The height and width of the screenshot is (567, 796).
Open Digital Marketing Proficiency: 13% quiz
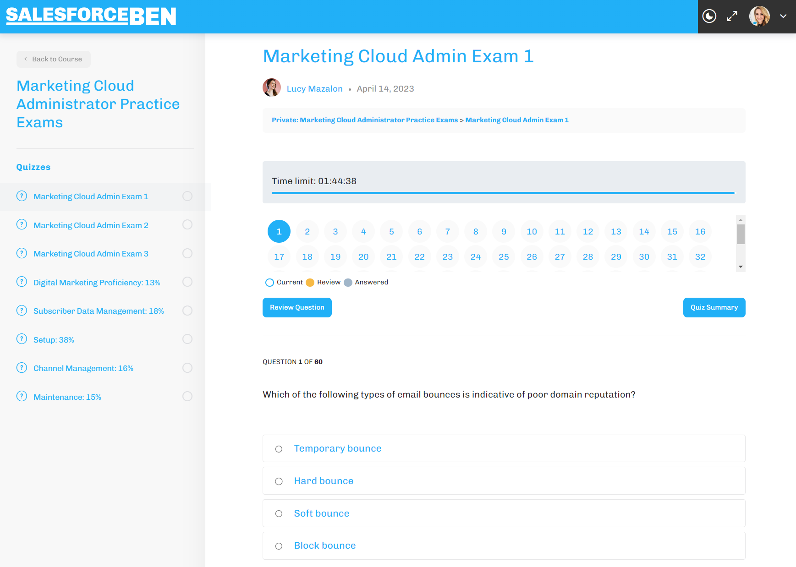(x=97, y=283)
